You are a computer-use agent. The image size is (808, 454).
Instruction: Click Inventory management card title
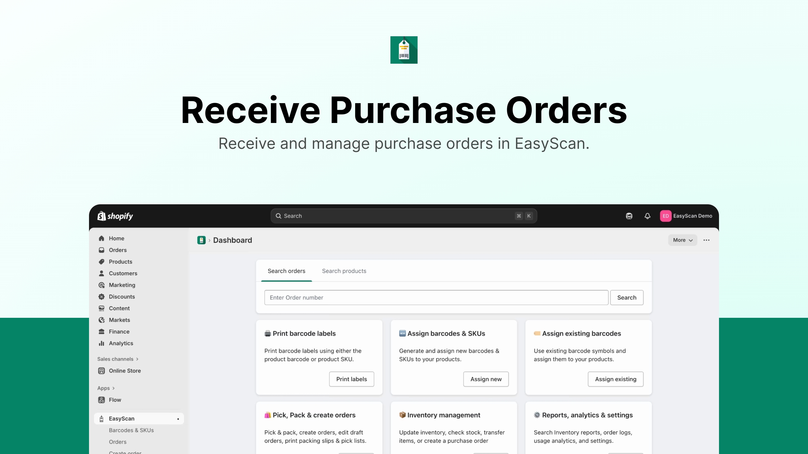[x=444, y=415]
